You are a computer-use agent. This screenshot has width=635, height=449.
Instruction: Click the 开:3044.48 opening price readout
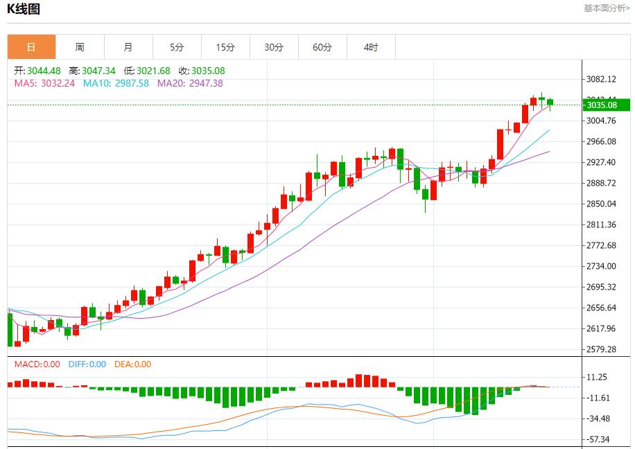(x=37, y=71)
